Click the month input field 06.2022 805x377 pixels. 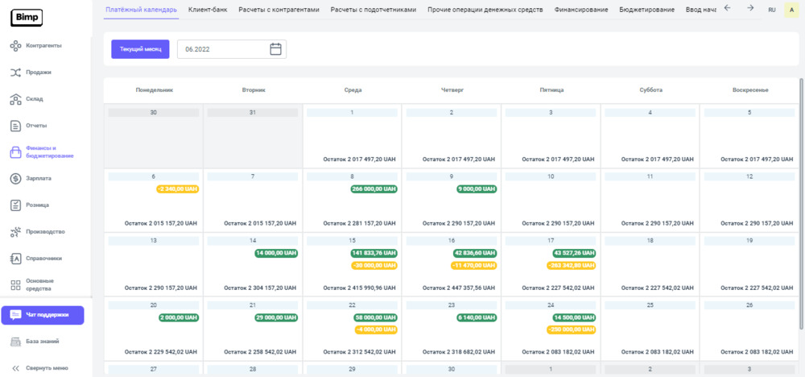[222, 49]
